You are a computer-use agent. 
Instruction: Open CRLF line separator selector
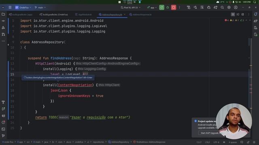click(x=208, y=142)
